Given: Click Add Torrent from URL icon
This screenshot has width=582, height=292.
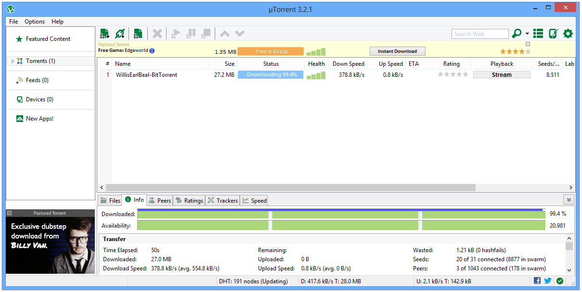Looking at the screenshot, I should 120,34.
